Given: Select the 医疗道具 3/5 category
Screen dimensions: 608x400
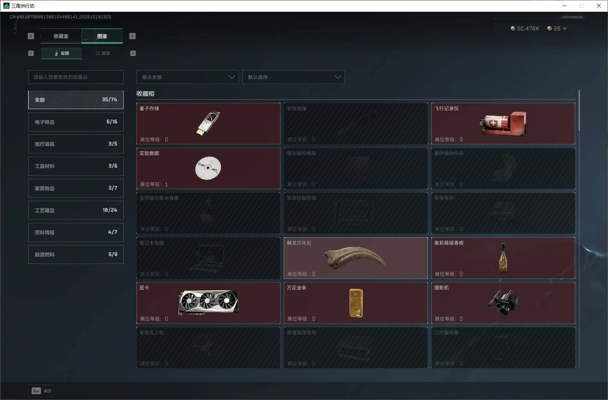Looking at the screenshot, I should pyautogui.click(x=76, y=144).
